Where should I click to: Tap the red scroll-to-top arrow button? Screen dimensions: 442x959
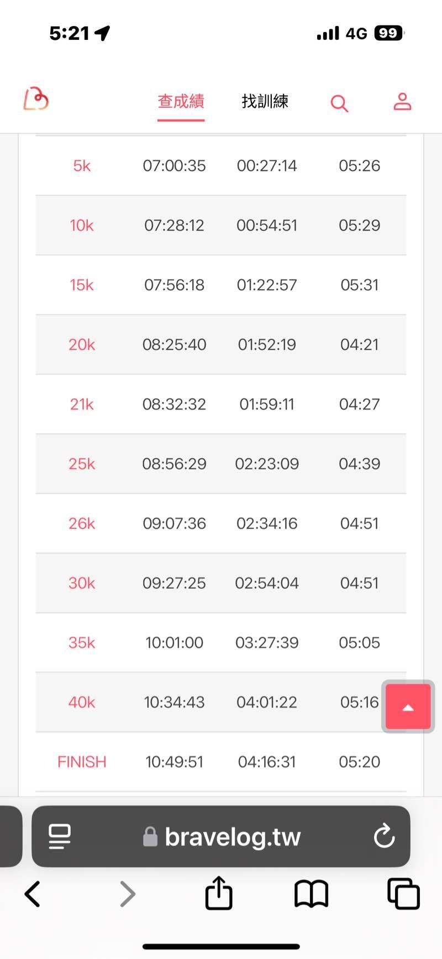pyautogui.click(x=408, y=707)
